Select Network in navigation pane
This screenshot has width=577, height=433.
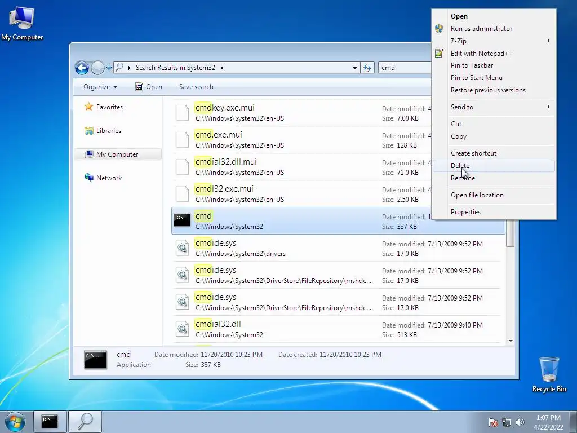pos(109,178)
